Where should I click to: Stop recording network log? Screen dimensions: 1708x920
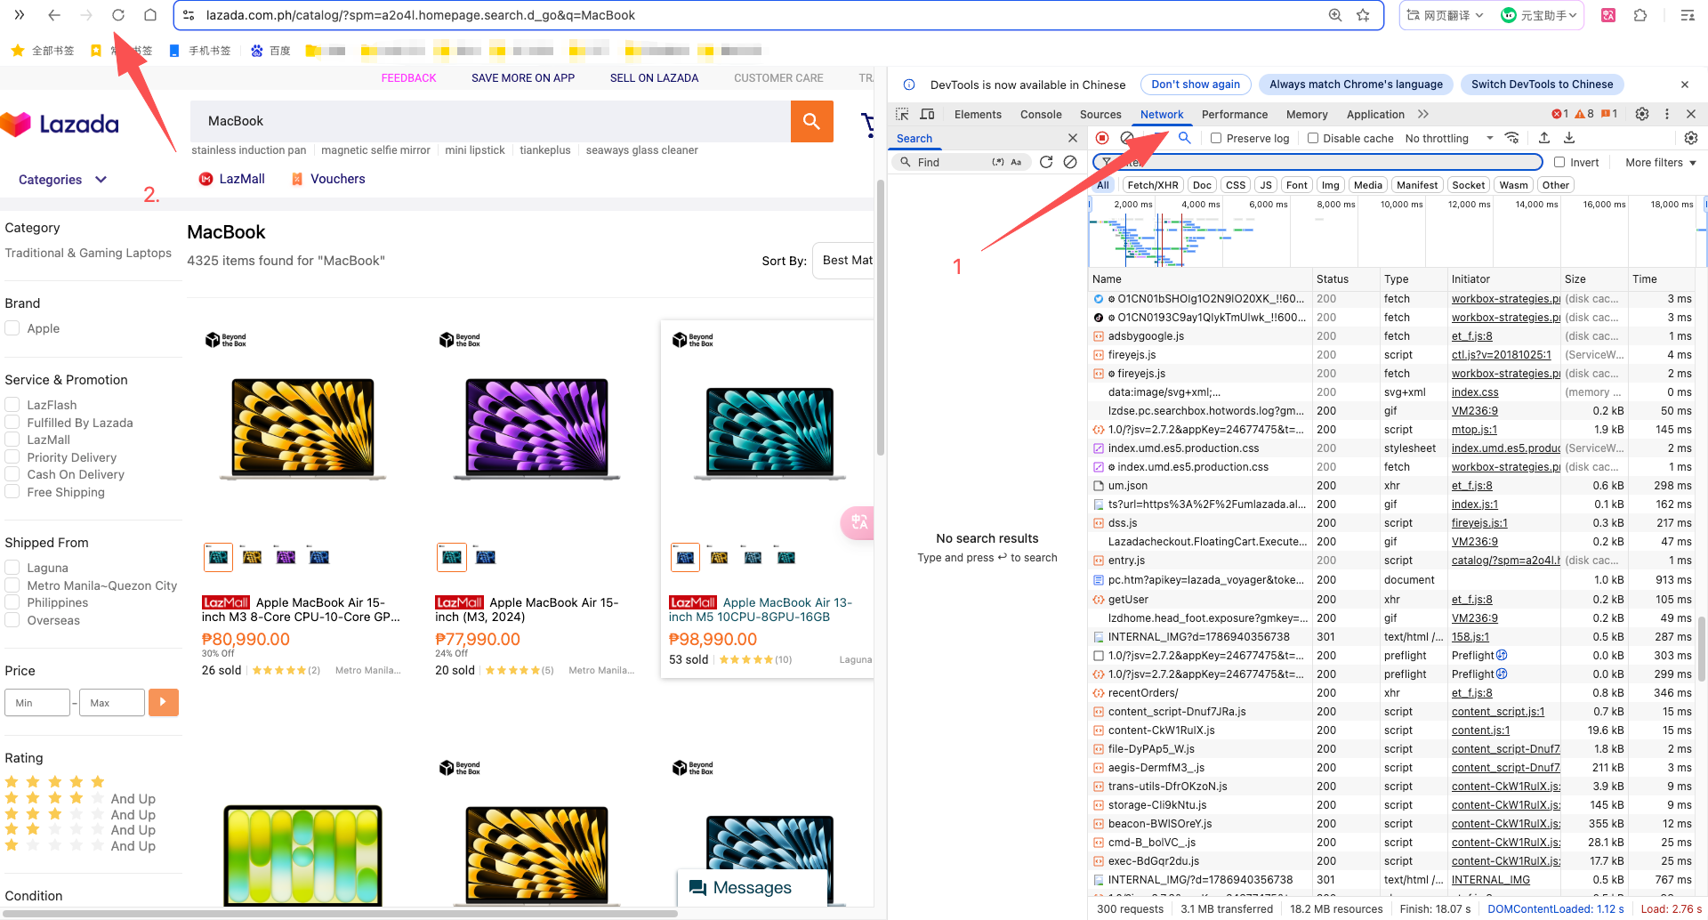(1102, 138)
